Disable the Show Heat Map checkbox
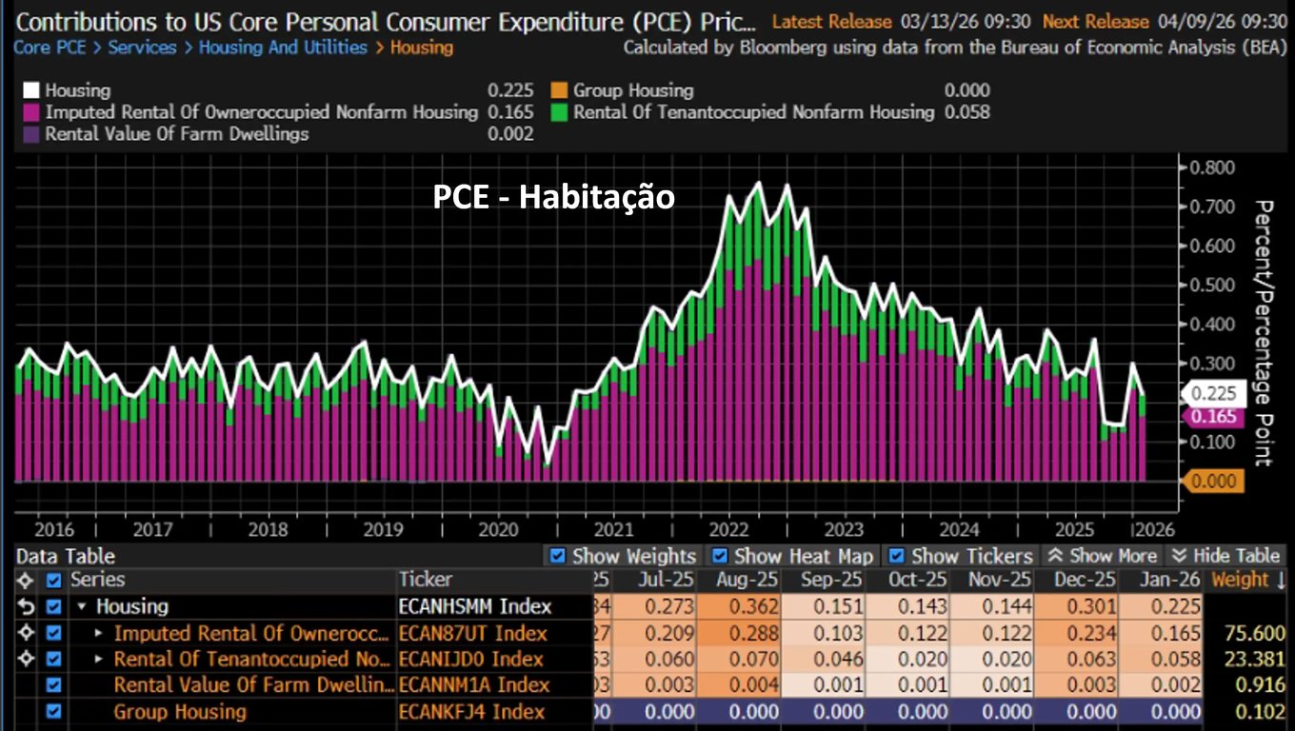 point(720,556)
